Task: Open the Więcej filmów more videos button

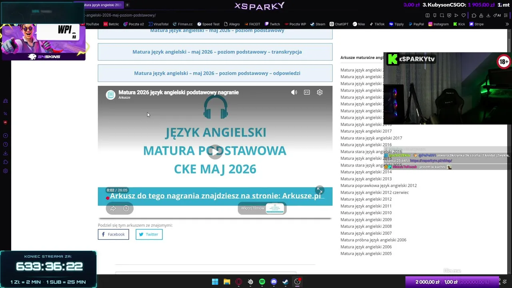Action: point(262,208)
